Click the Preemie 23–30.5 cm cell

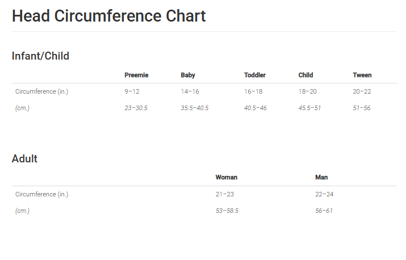coord(136,108)
